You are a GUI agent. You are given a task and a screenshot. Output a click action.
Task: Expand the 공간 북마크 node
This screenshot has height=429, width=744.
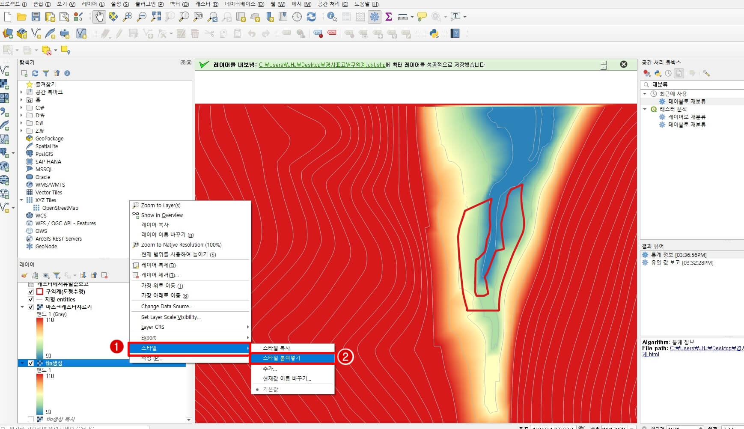pyautogui.click(x=21, y=92)
